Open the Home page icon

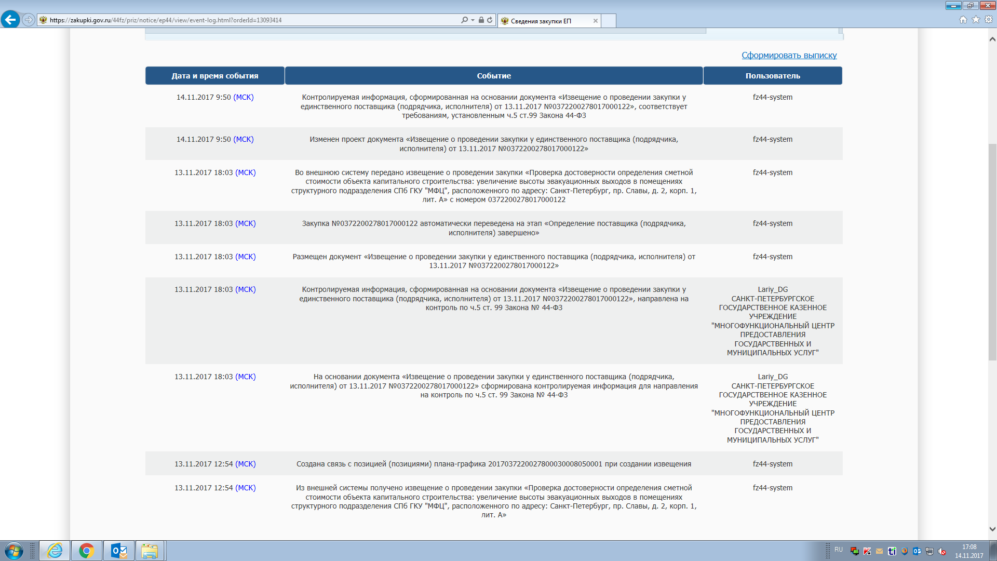[963, 20]
